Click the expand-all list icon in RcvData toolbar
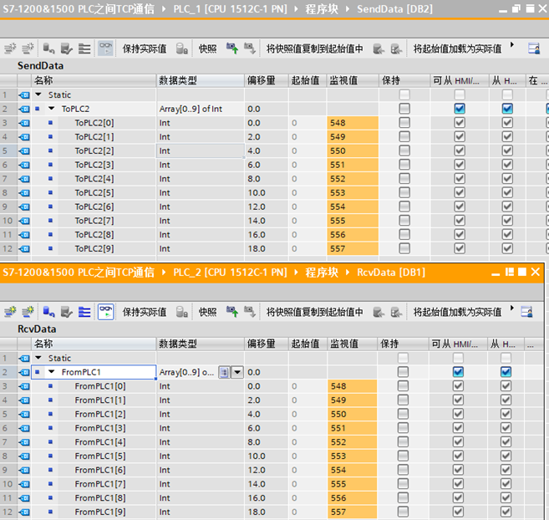This screenshot has width=549, height=520. pyautogui.click(x=84, y=312)
